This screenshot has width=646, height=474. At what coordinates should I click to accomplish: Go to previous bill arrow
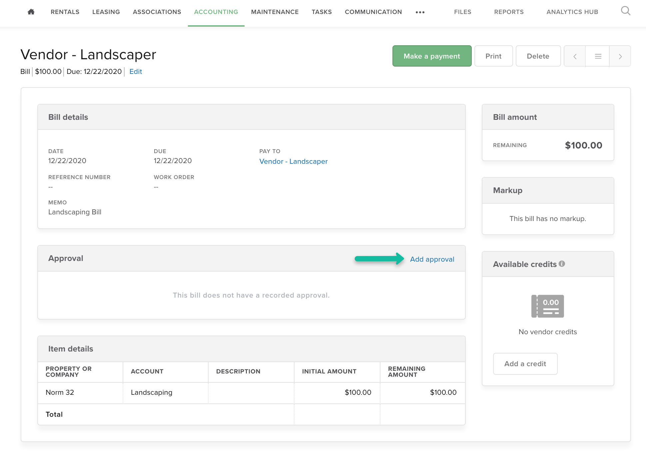(575, 56)
